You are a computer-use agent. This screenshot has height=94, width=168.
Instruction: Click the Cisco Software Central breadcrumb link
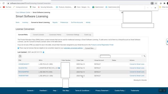point(23,13)
